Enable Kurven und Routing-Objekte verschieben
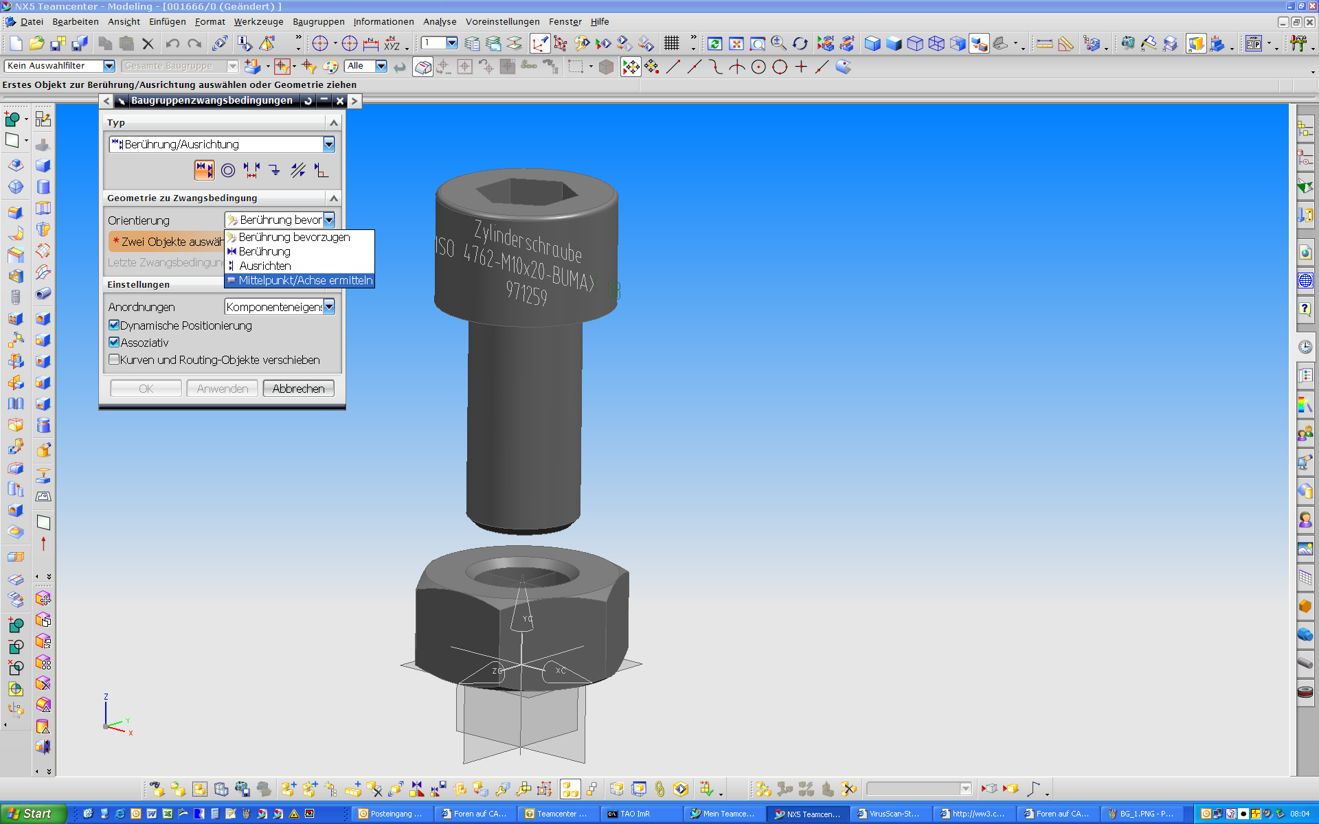The height and width of the screenshot is (824, 1319). coord(114,360)
